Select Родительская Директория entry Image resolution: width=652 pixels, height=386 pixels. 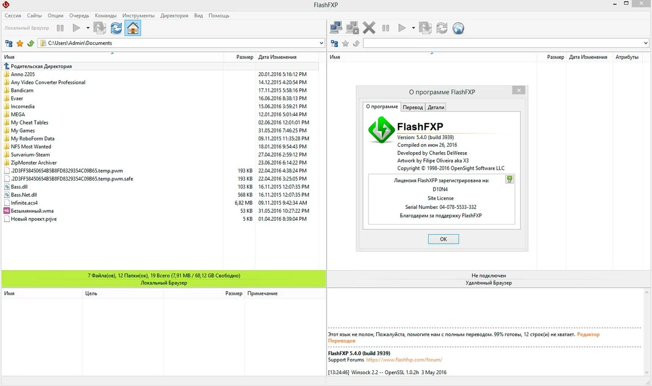click(41, 66)
